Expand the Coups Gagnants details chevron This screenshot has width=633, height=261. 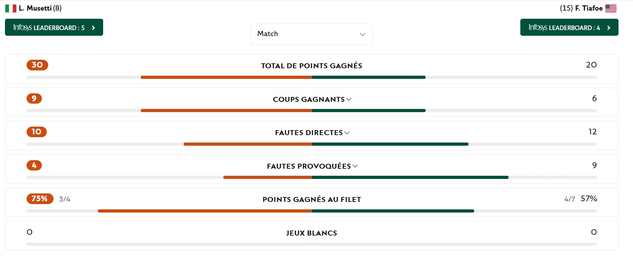click(x=349, y=99)
